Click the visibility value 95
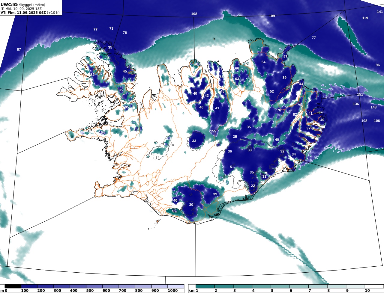The height and width of the screenshot is (293, 384). tap(127, 107)
